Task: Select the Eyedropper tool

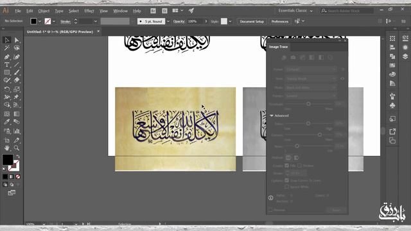Action: [x=7, y=122]
